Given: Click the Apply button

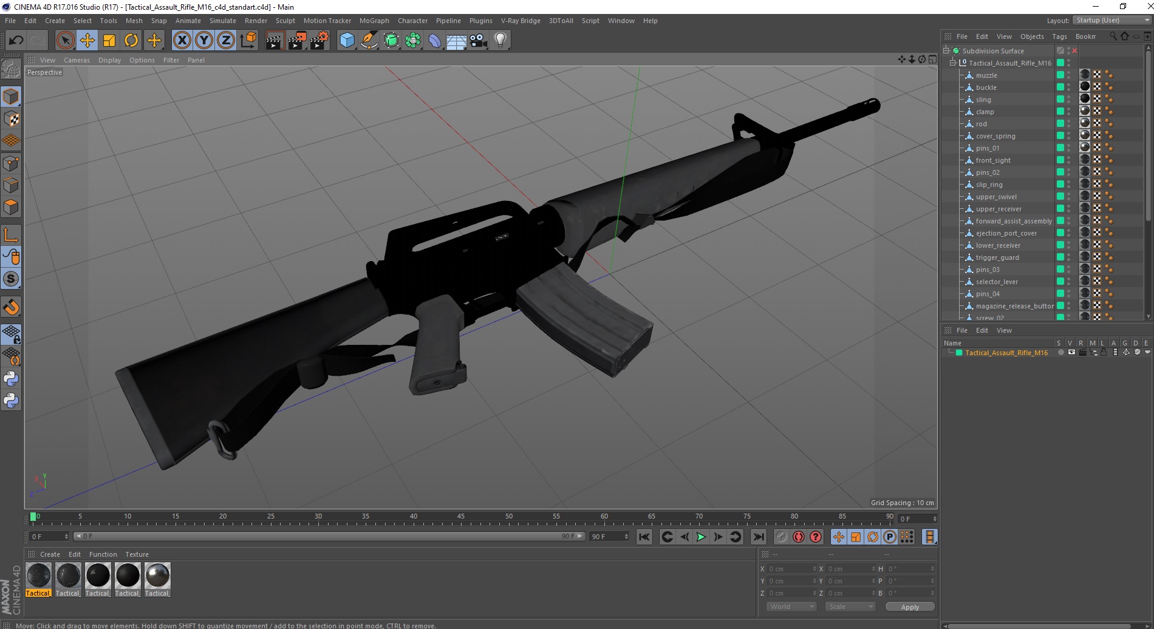Looking at the screenshot, I should (910, 607).
